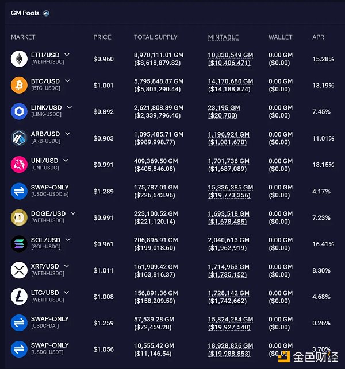Click the small icon beside GM Pools title
Image resolution: width=345 pixels, height=369 pixels.
coord(46,13)
